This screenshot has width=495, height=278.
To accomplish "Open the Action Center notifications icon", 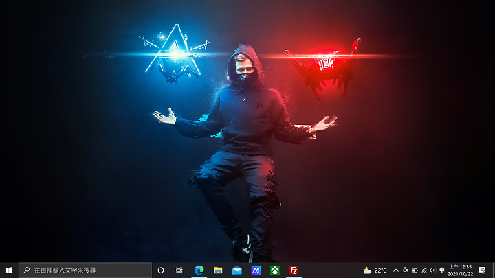I will 482,270.
